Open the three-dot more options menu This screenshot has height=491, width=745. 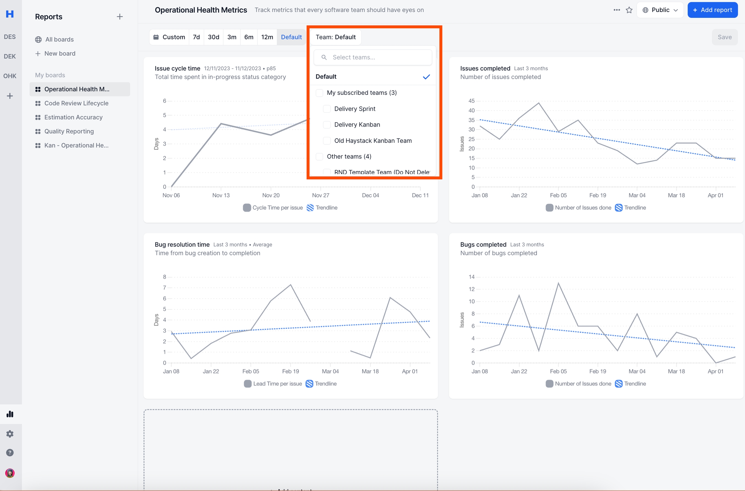[617, 10]
